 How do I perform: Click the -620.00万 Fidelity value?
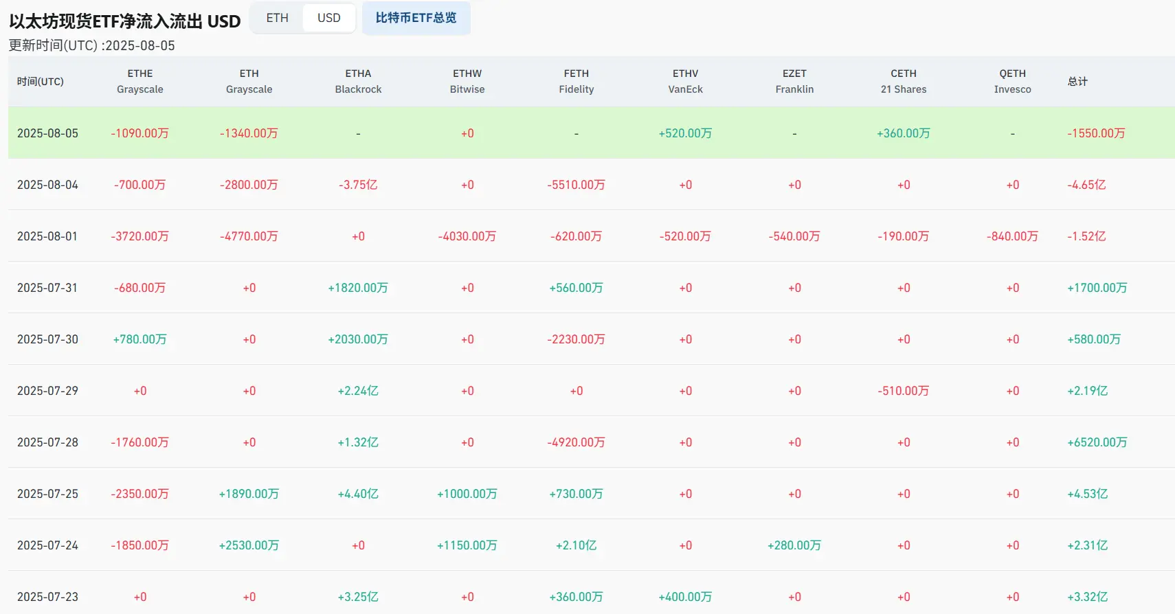pos(577,236)
